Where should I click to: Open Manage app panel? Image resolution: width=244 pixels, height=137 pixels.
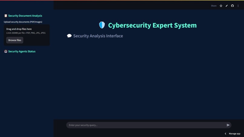click(x=235, y=134)
